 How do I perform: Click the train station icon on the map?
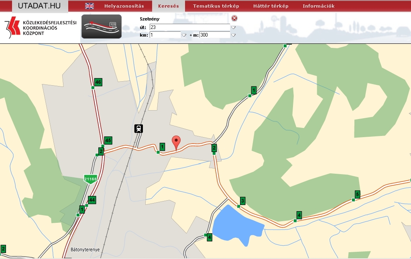coord(138,129)
